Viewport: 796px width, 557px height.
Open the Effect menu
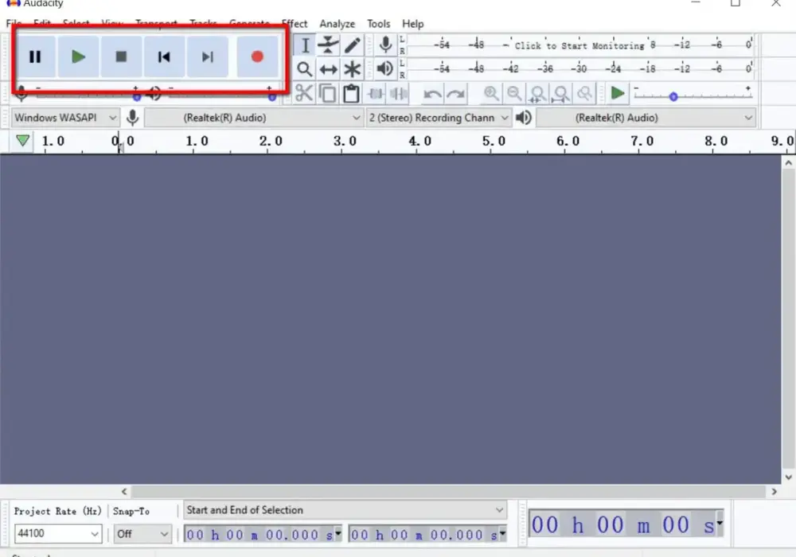(x=295, y=24)
